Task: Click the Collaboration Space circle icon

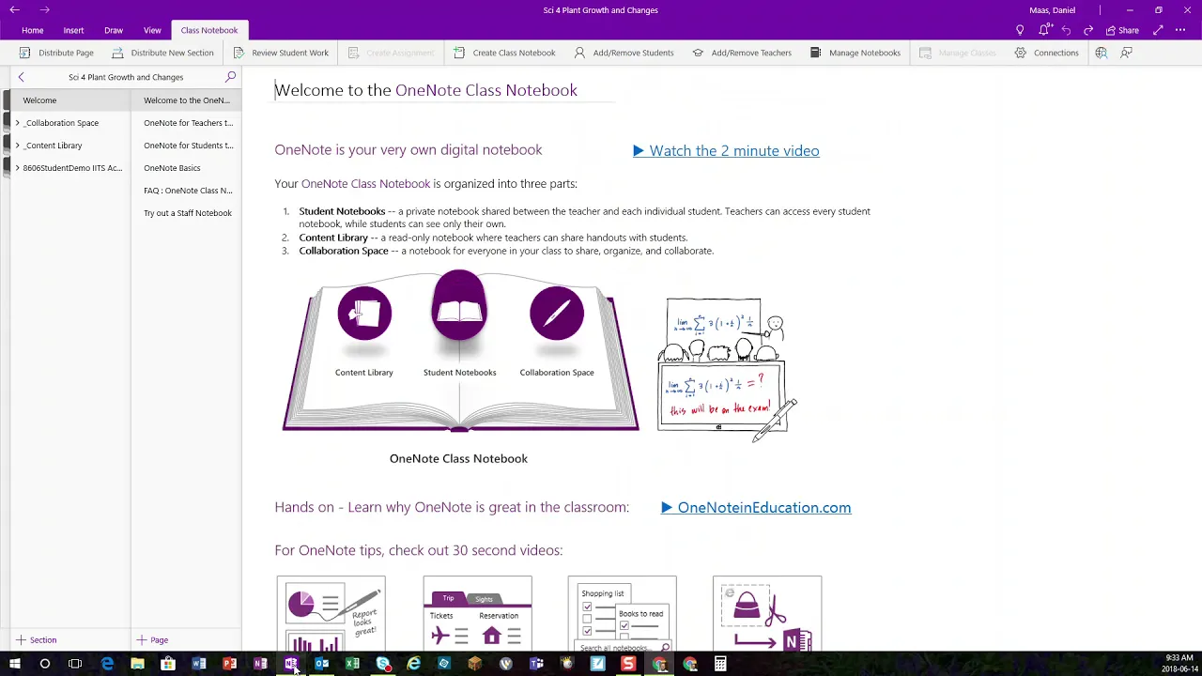Action: (557, 313)
